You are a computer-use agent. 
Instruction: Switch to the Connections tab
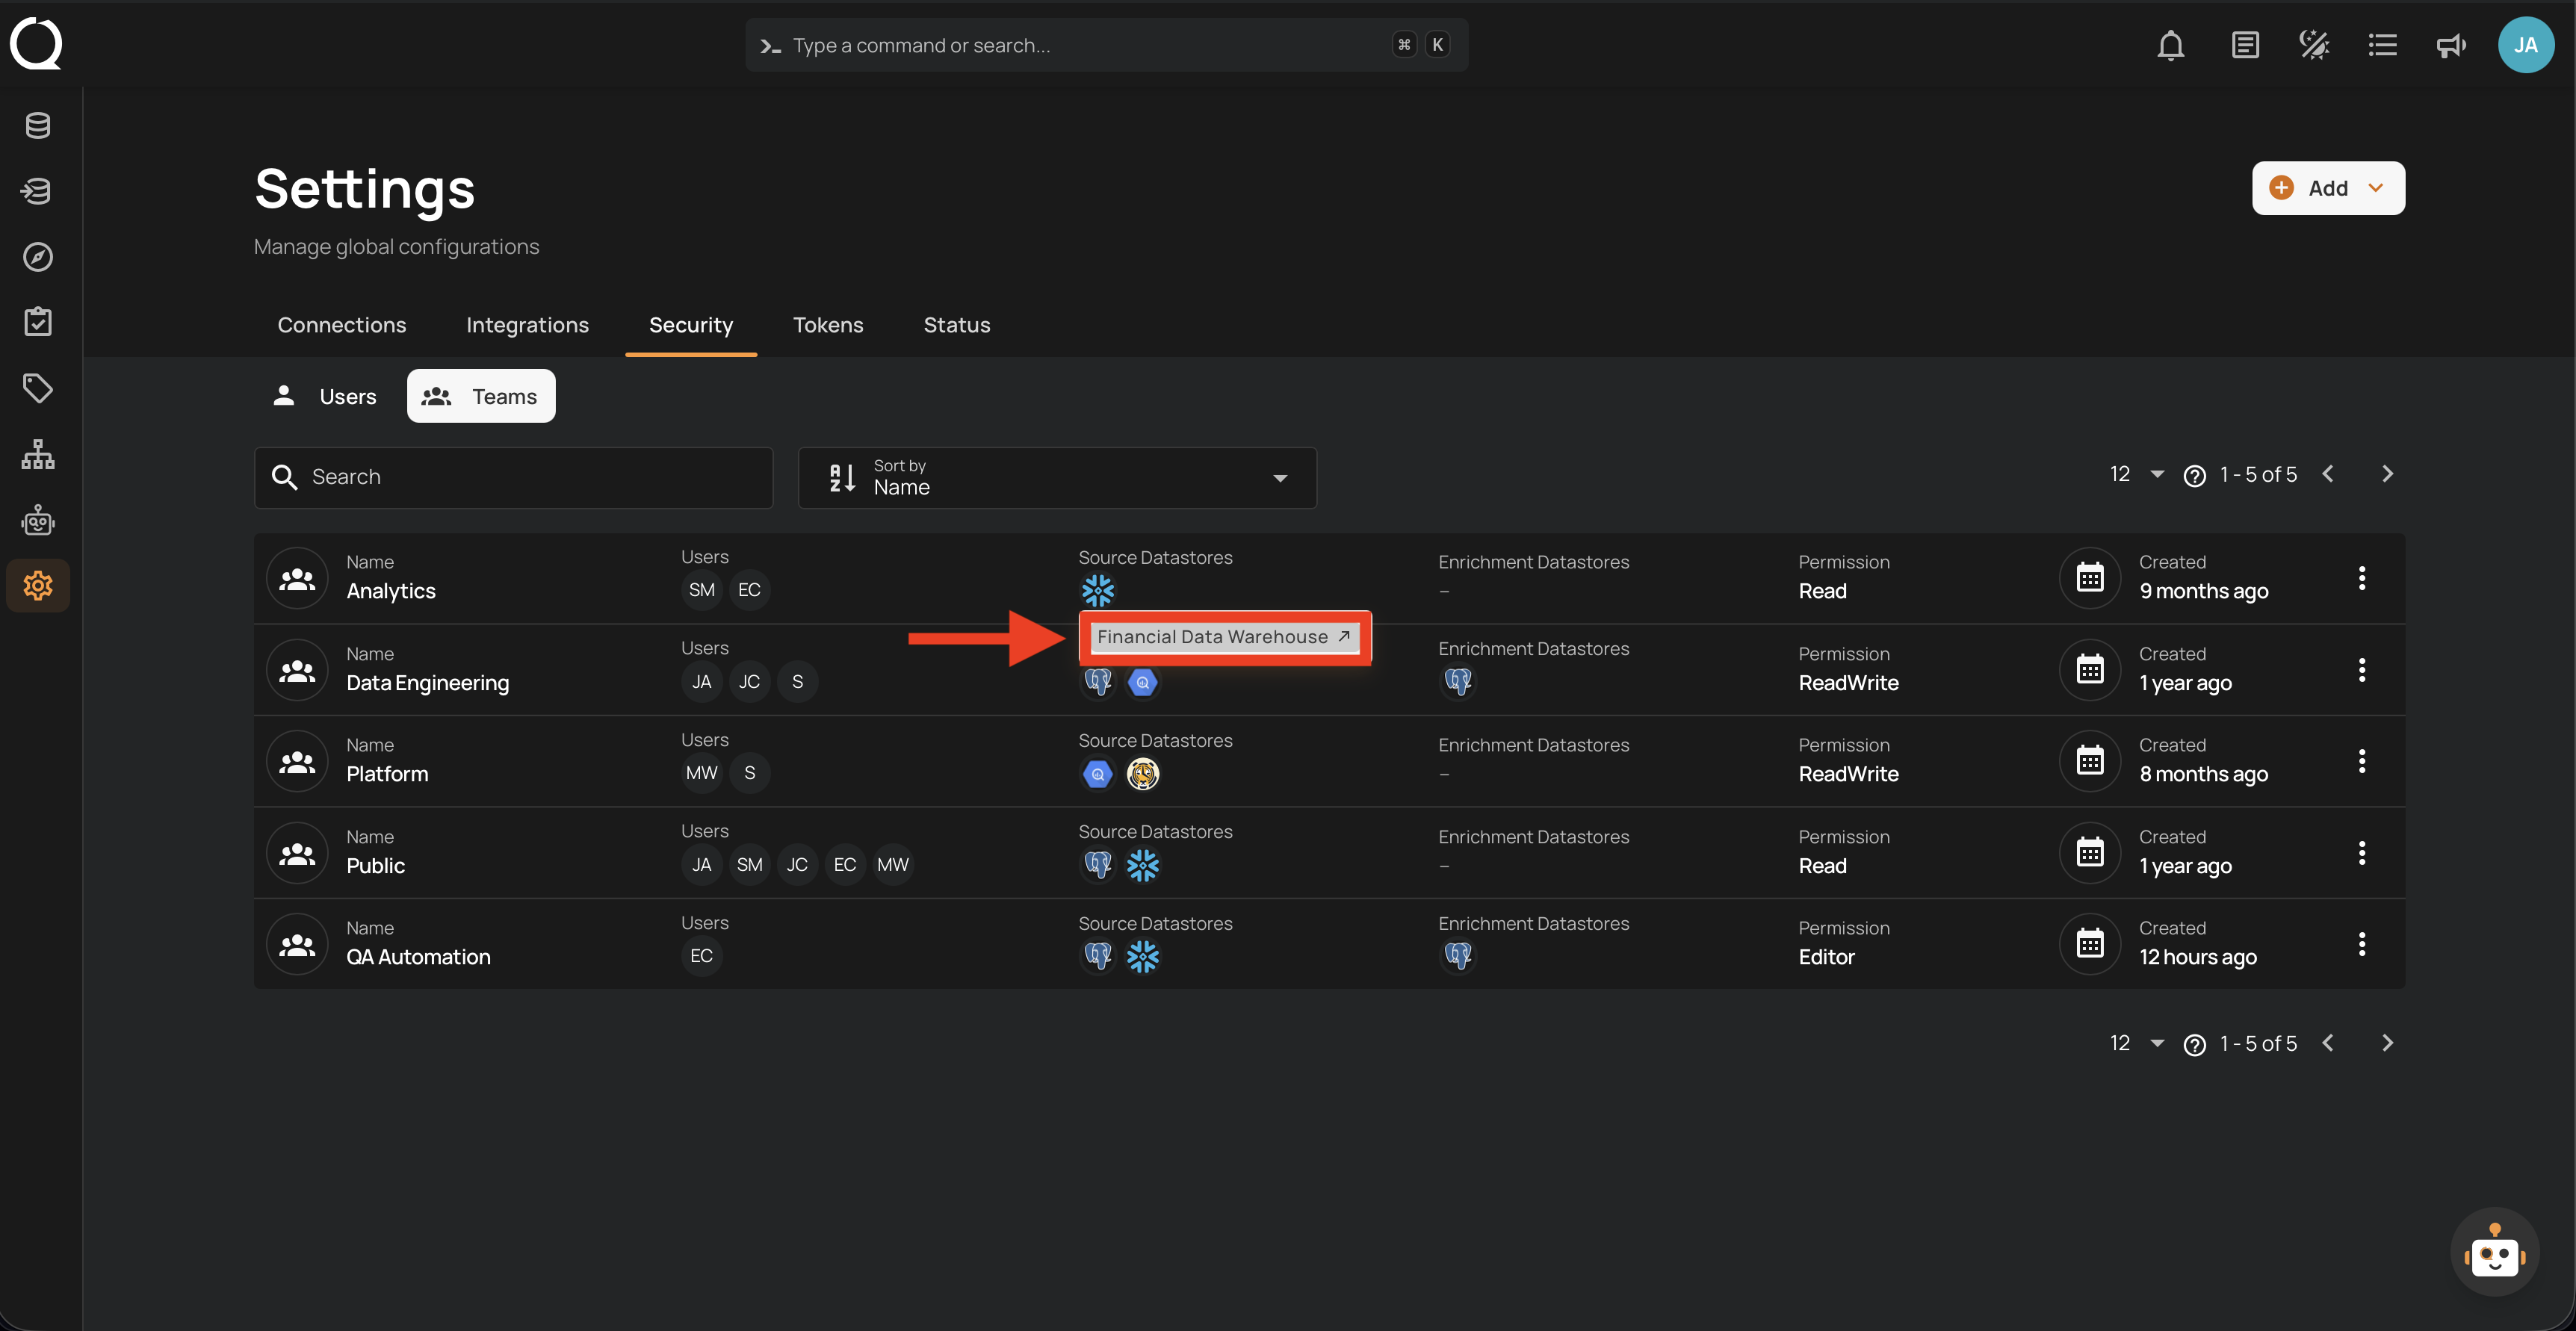click(342, 325)
